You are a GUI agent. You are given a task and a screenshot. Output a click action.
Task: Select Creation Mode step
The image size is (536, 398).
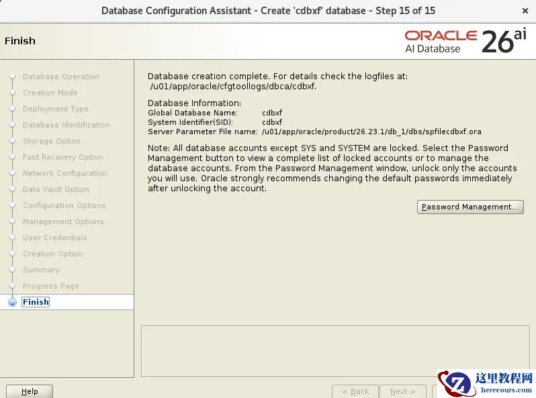[50, 93]
